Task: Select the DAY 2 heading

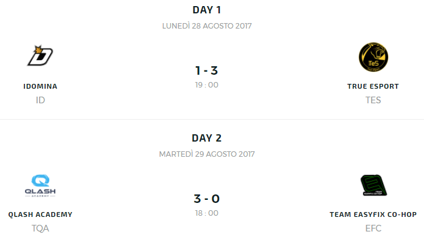Action: click(x=207, y=138)
